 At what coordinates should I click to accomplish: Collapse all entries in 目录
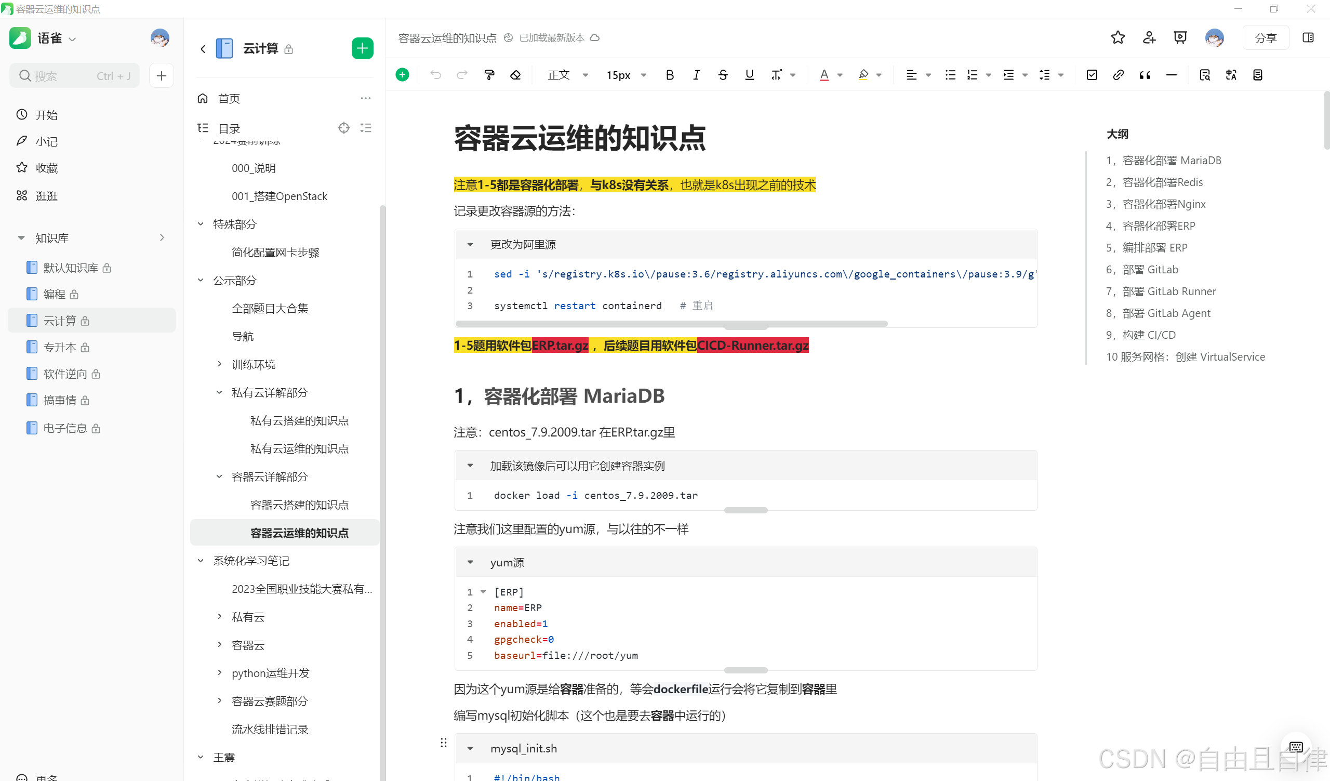tap(366, 128)
